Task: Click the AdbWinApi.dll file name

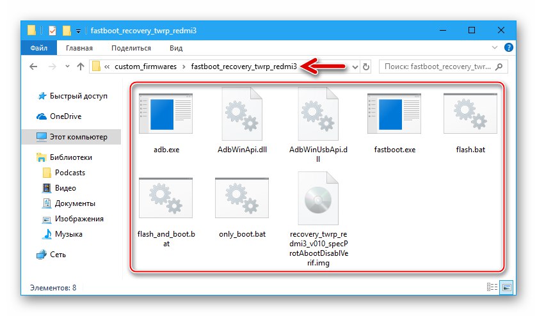Action: 242,150
